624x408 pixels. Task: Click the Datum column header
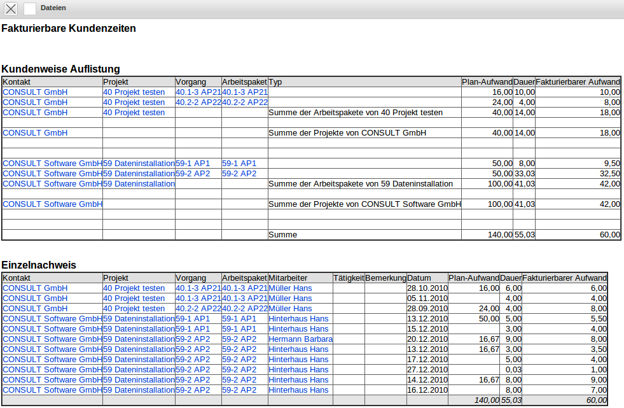[x=419, y=278]
